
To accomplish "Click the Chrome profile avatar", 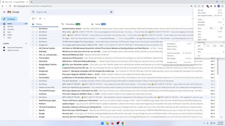I will pos(219,6).
